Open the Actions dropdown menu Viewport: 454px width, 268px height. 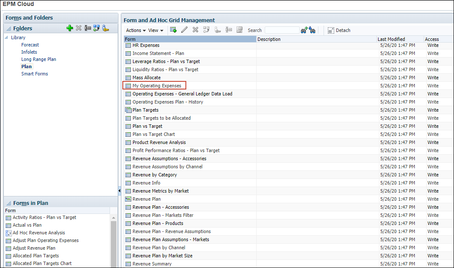(136, 30)
